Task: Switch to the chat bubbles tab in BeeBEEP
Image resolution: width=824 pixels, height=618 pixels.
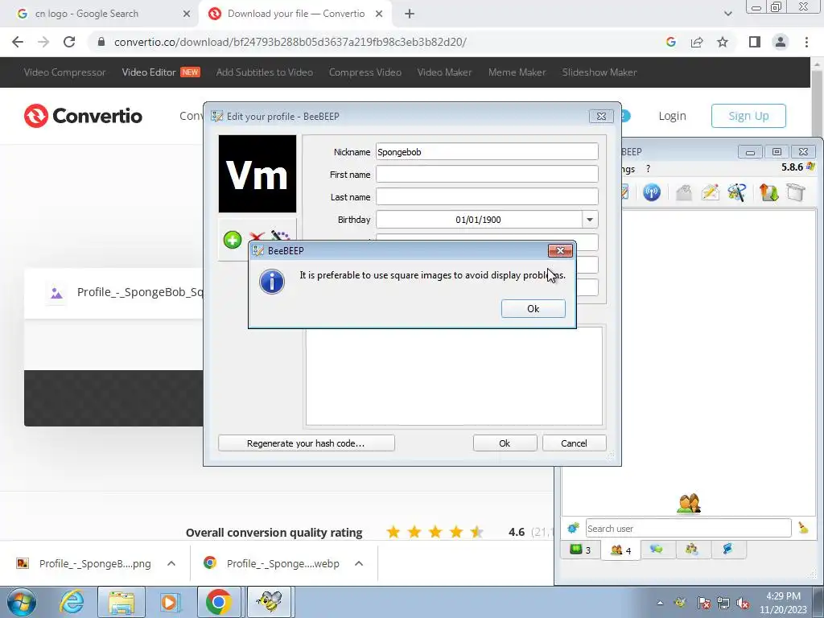Action: pos(657,549)
